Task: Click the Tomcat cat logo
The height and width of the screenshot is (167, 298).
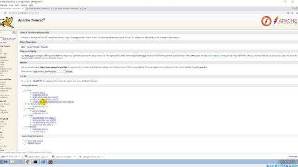Action: pyautogui.click(x=7, y=22)
